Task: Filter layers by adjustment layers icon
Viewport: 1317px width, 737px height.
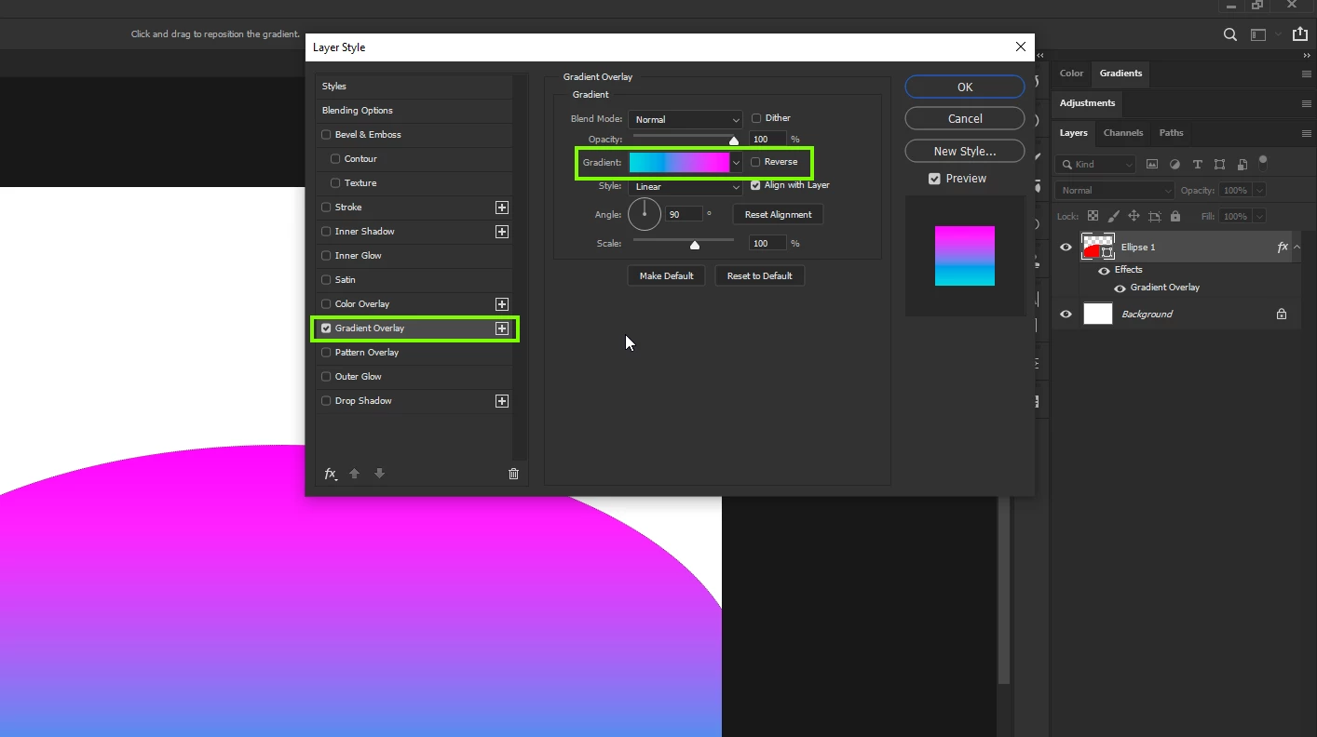Action: [x=1174, y=164]
